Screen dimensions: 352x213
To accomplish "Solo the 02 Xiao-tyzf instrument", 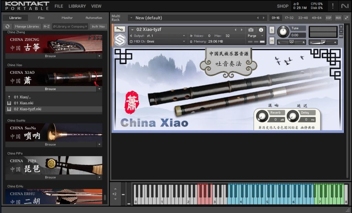I will 272,30.
